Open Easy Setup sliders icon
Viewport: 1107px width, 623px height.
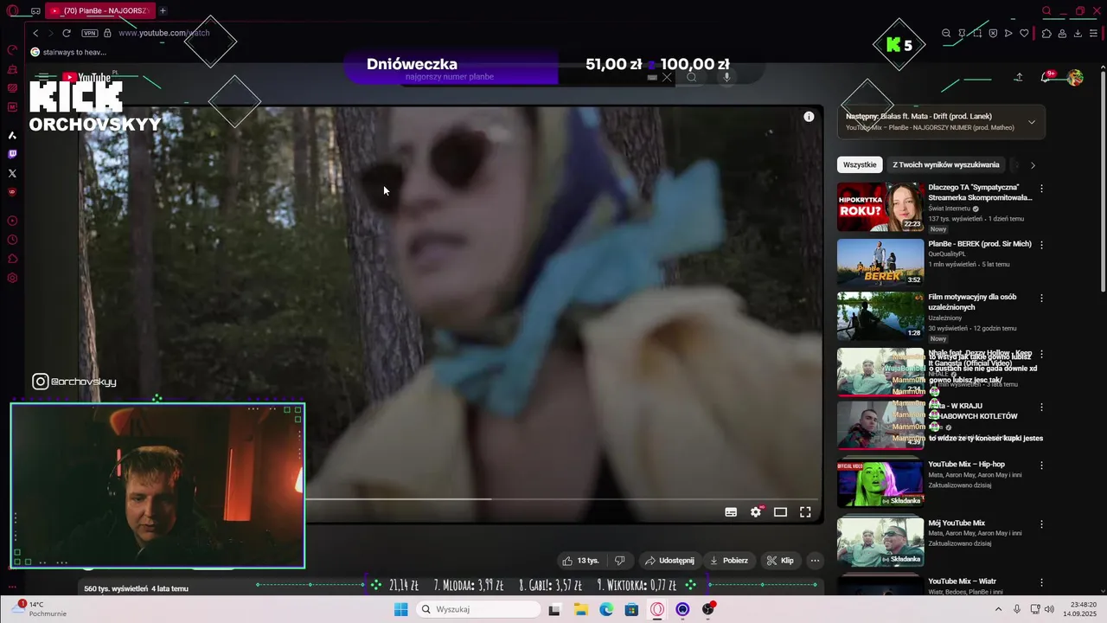pyautogui.click(x=1094, y=33)
